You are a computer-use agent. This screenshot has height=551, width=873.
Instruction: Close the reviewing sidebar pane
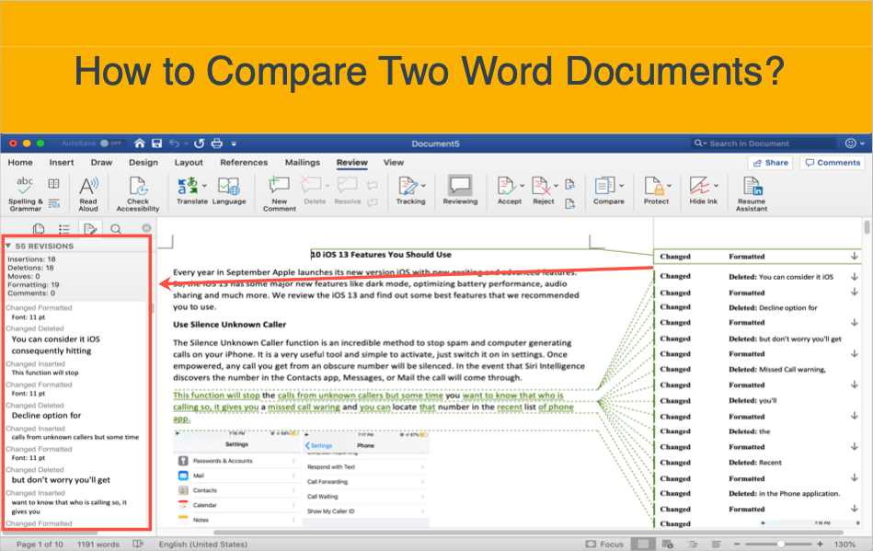(x=146, y=228)
